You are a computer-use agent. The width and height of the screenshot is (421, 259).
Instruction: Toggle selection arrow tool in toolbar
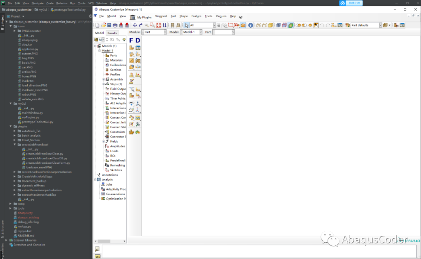187,25
